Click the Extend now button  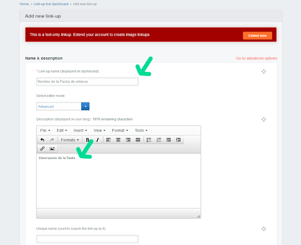257,35
